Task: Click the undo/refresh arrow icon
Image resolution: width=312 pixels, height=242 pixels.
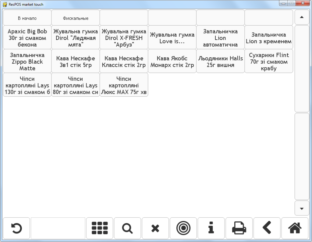Action: click(16, 228)
